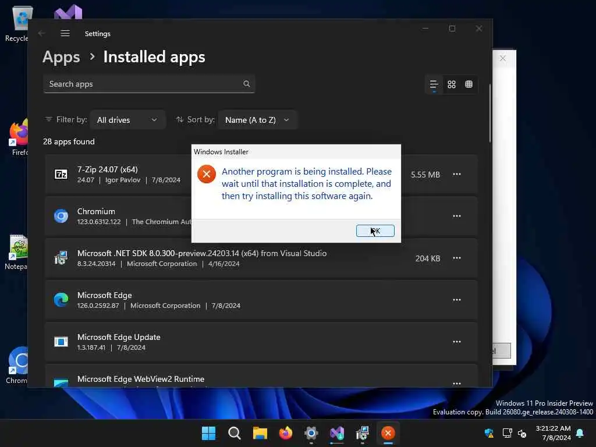Click OK in the Windows Installer dialog
The width and height of the screenshot is (596, 447).
coord(375,230)
